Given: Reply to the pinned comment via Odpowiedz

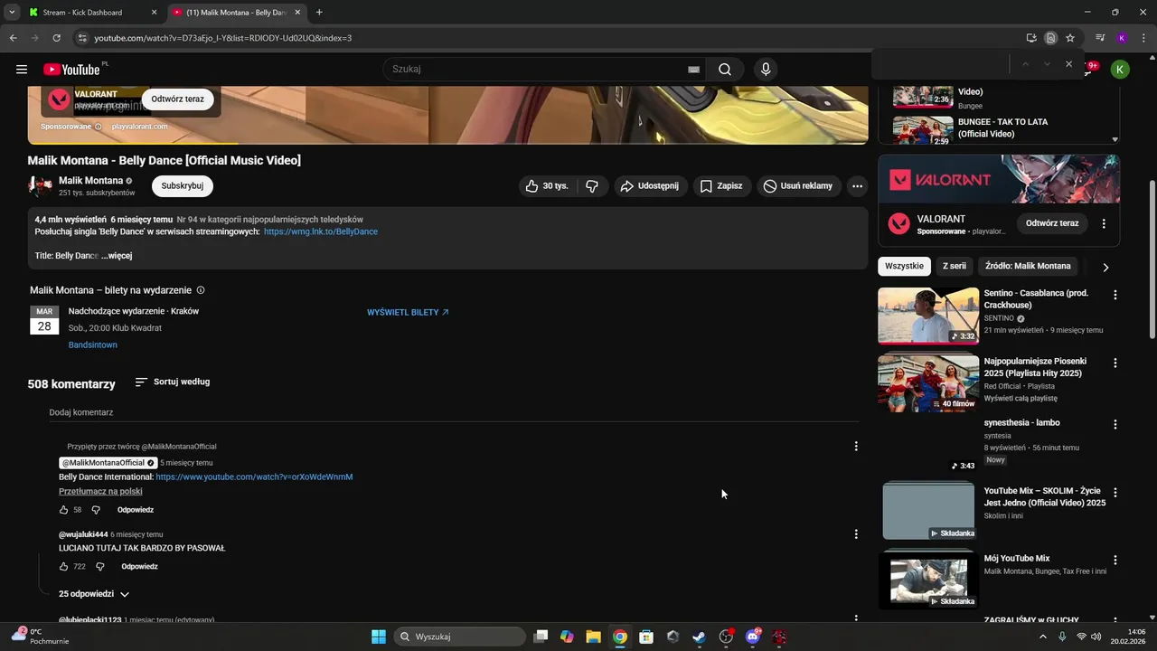Looking at the screenshot, I should (x=136, y=510).
